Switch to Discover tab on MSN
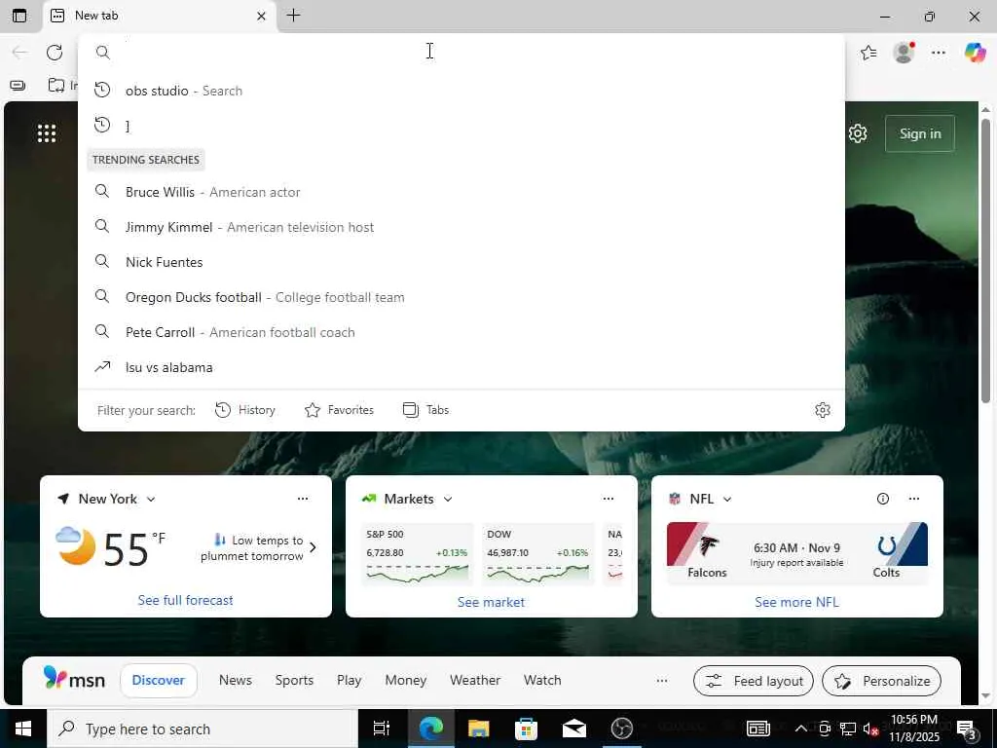 (159, 680)
